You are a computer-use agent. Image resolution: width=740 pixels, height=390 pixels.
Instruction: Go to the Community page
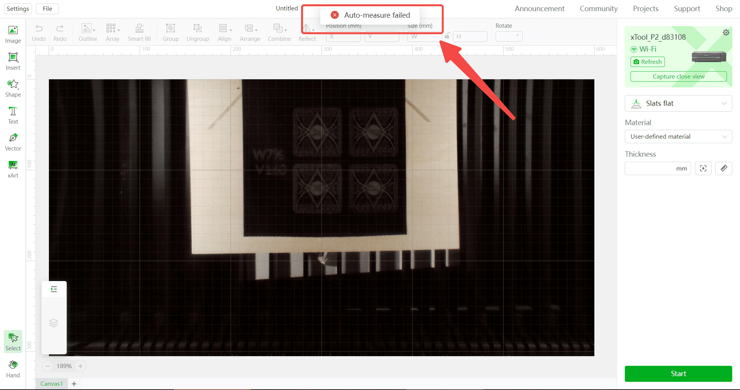coord(599,8)
